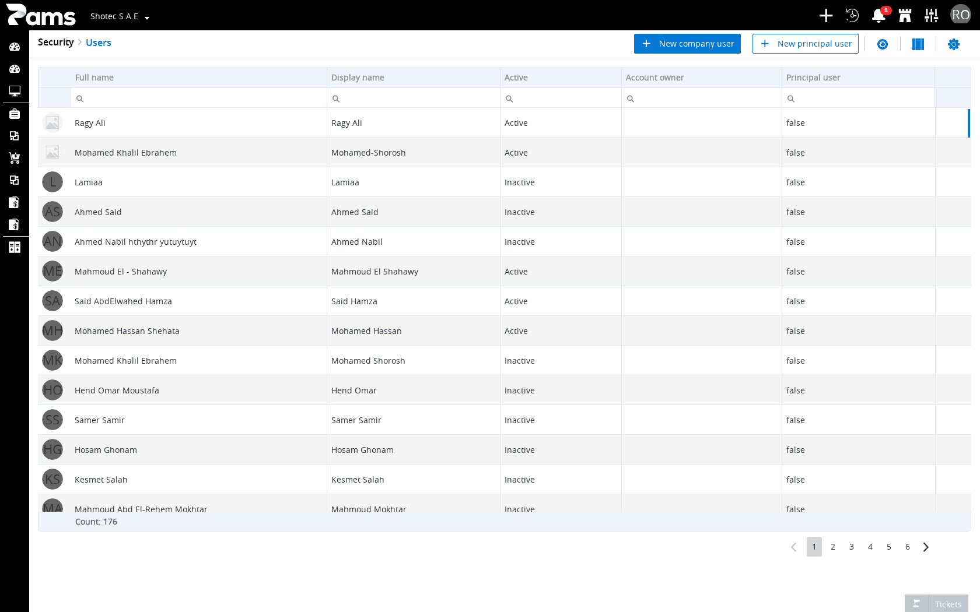Click the next page arrow

(926, 547)
